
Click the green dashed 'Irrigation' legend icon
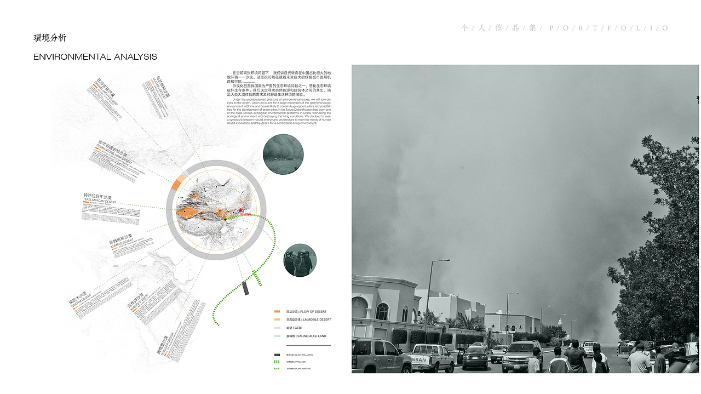click(277, 362)
